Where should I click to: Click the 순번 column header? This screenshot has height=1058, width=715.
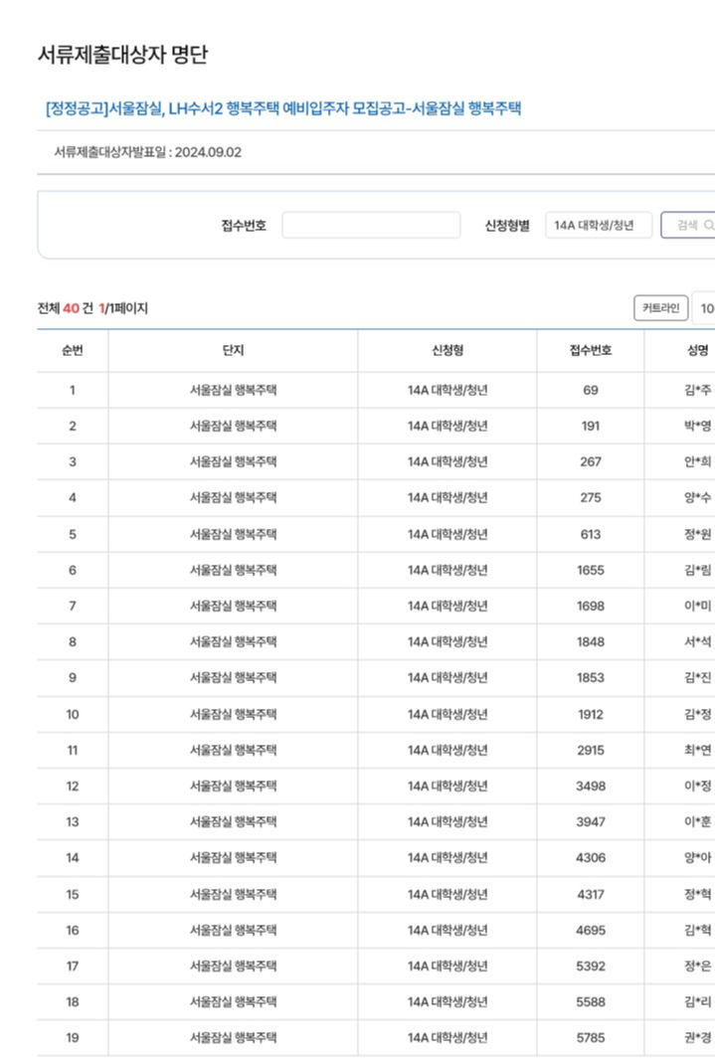point(73,350)
